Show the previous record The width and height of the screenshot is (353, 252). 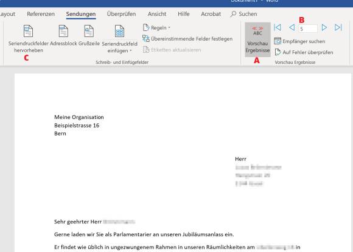tap(292, 27)
